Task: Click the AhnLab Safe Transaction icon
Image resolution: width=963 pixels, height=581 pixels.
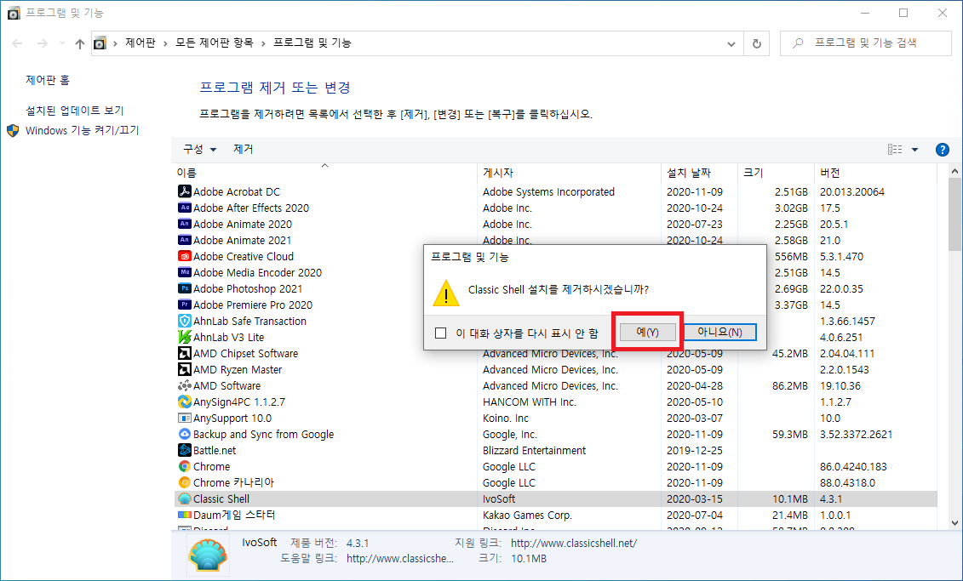Action: point(184,321)
